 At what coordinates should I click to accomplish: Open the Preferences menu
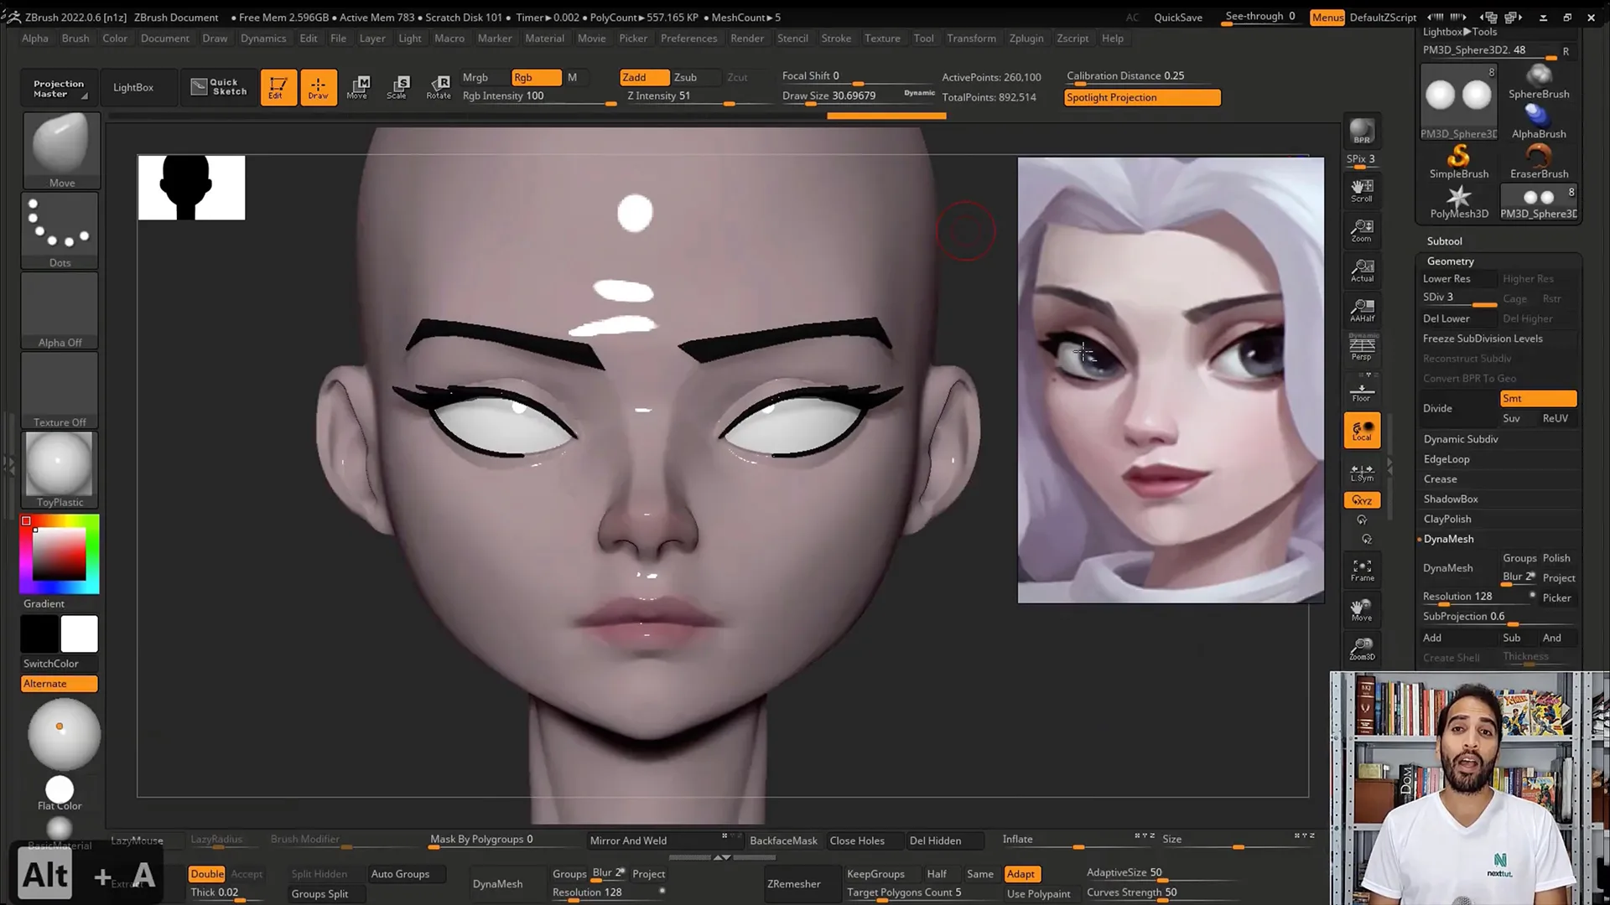688,39
